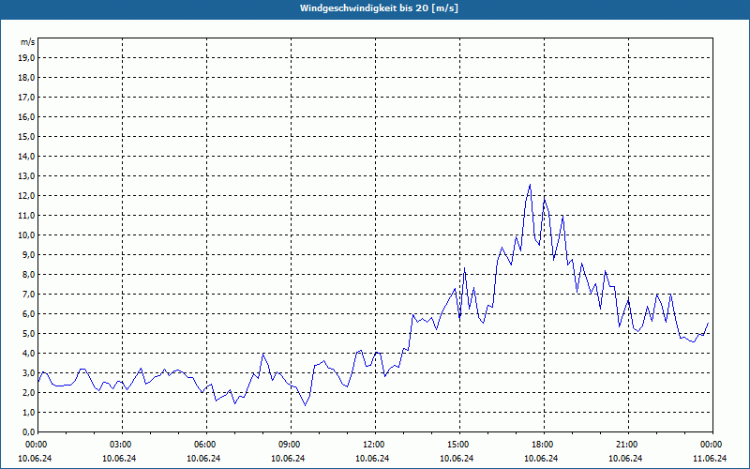This screenshot has height=469, width=750.
Task: Select the '0,0' y-axis value
Action: (x=29, y=431)
